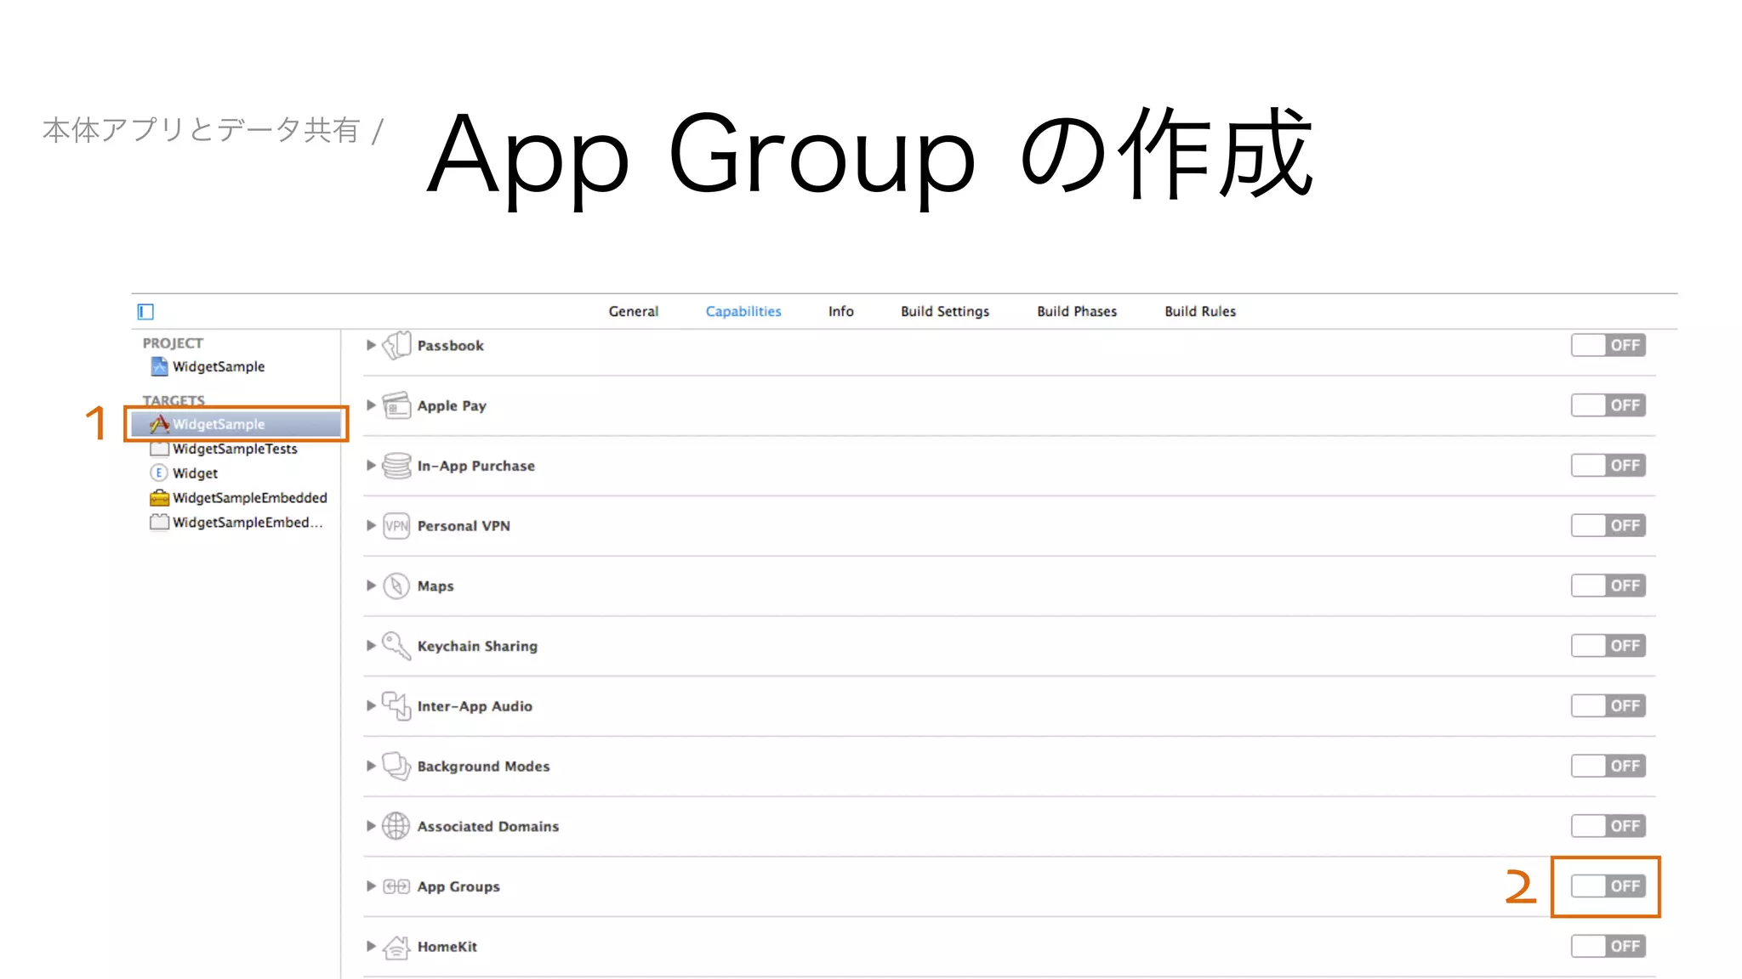
Task: Select the highlighted WidgetSample target name
Action: 219,424
